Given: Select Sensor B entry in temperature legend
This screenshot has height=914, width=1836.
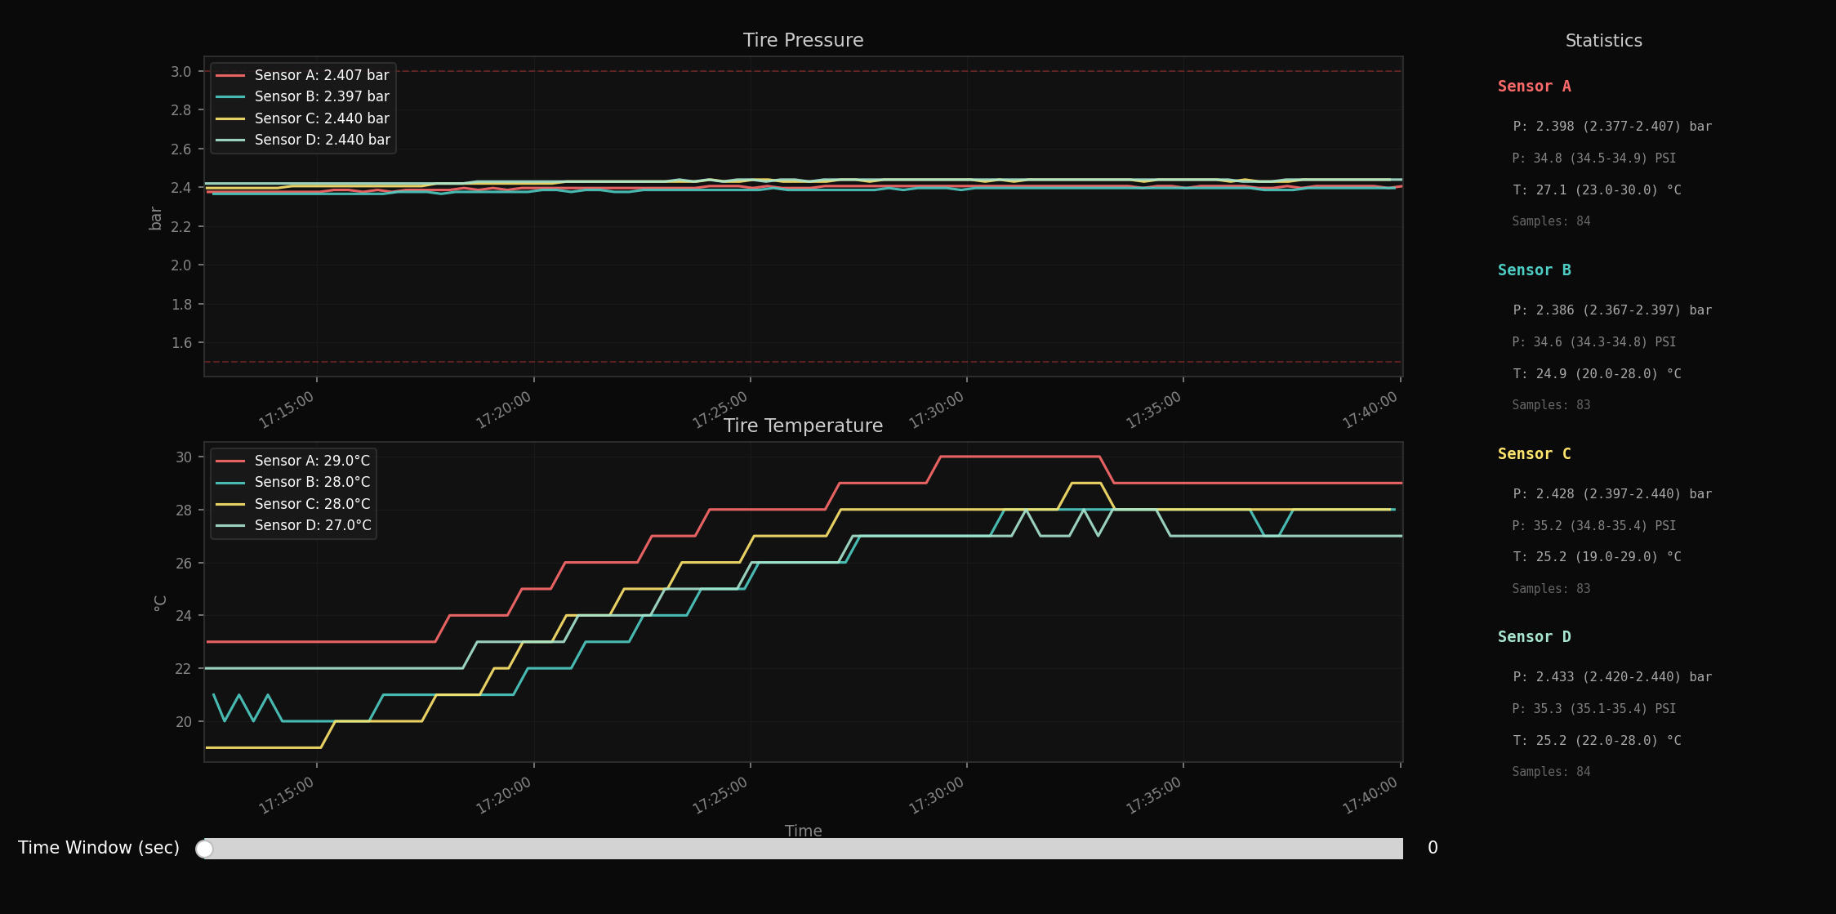Looking at the screenshot, I should click(x=292, y=482).
